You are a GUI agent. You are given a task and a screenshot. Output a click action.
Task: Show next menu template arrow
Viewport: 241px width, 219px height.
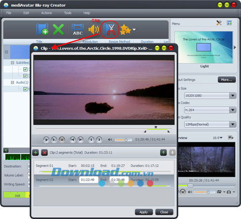(235, 47)
